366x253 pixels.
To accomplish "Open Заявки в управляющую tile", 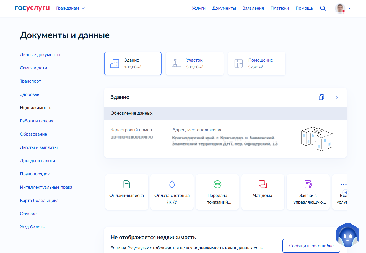I will pos(308,192).
